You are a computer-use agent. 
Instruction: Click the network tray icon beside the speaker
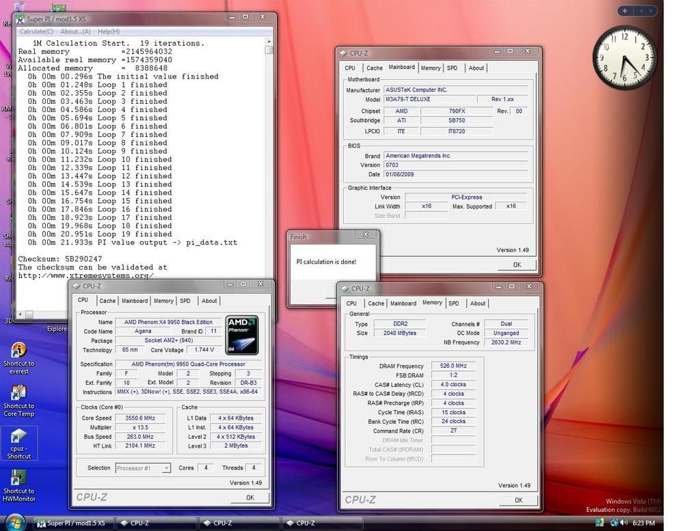click(614, 523)
